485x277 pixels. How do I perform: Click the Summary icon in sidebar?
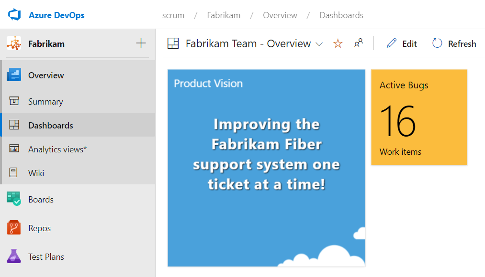[14, 101]
